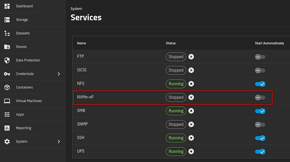
Task: Click the Start Automatically column header
Action: tap(269, 43)
